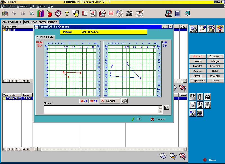Click the OK button with checkmark
The image size is (225, 164).
click(x=136, y=119)
